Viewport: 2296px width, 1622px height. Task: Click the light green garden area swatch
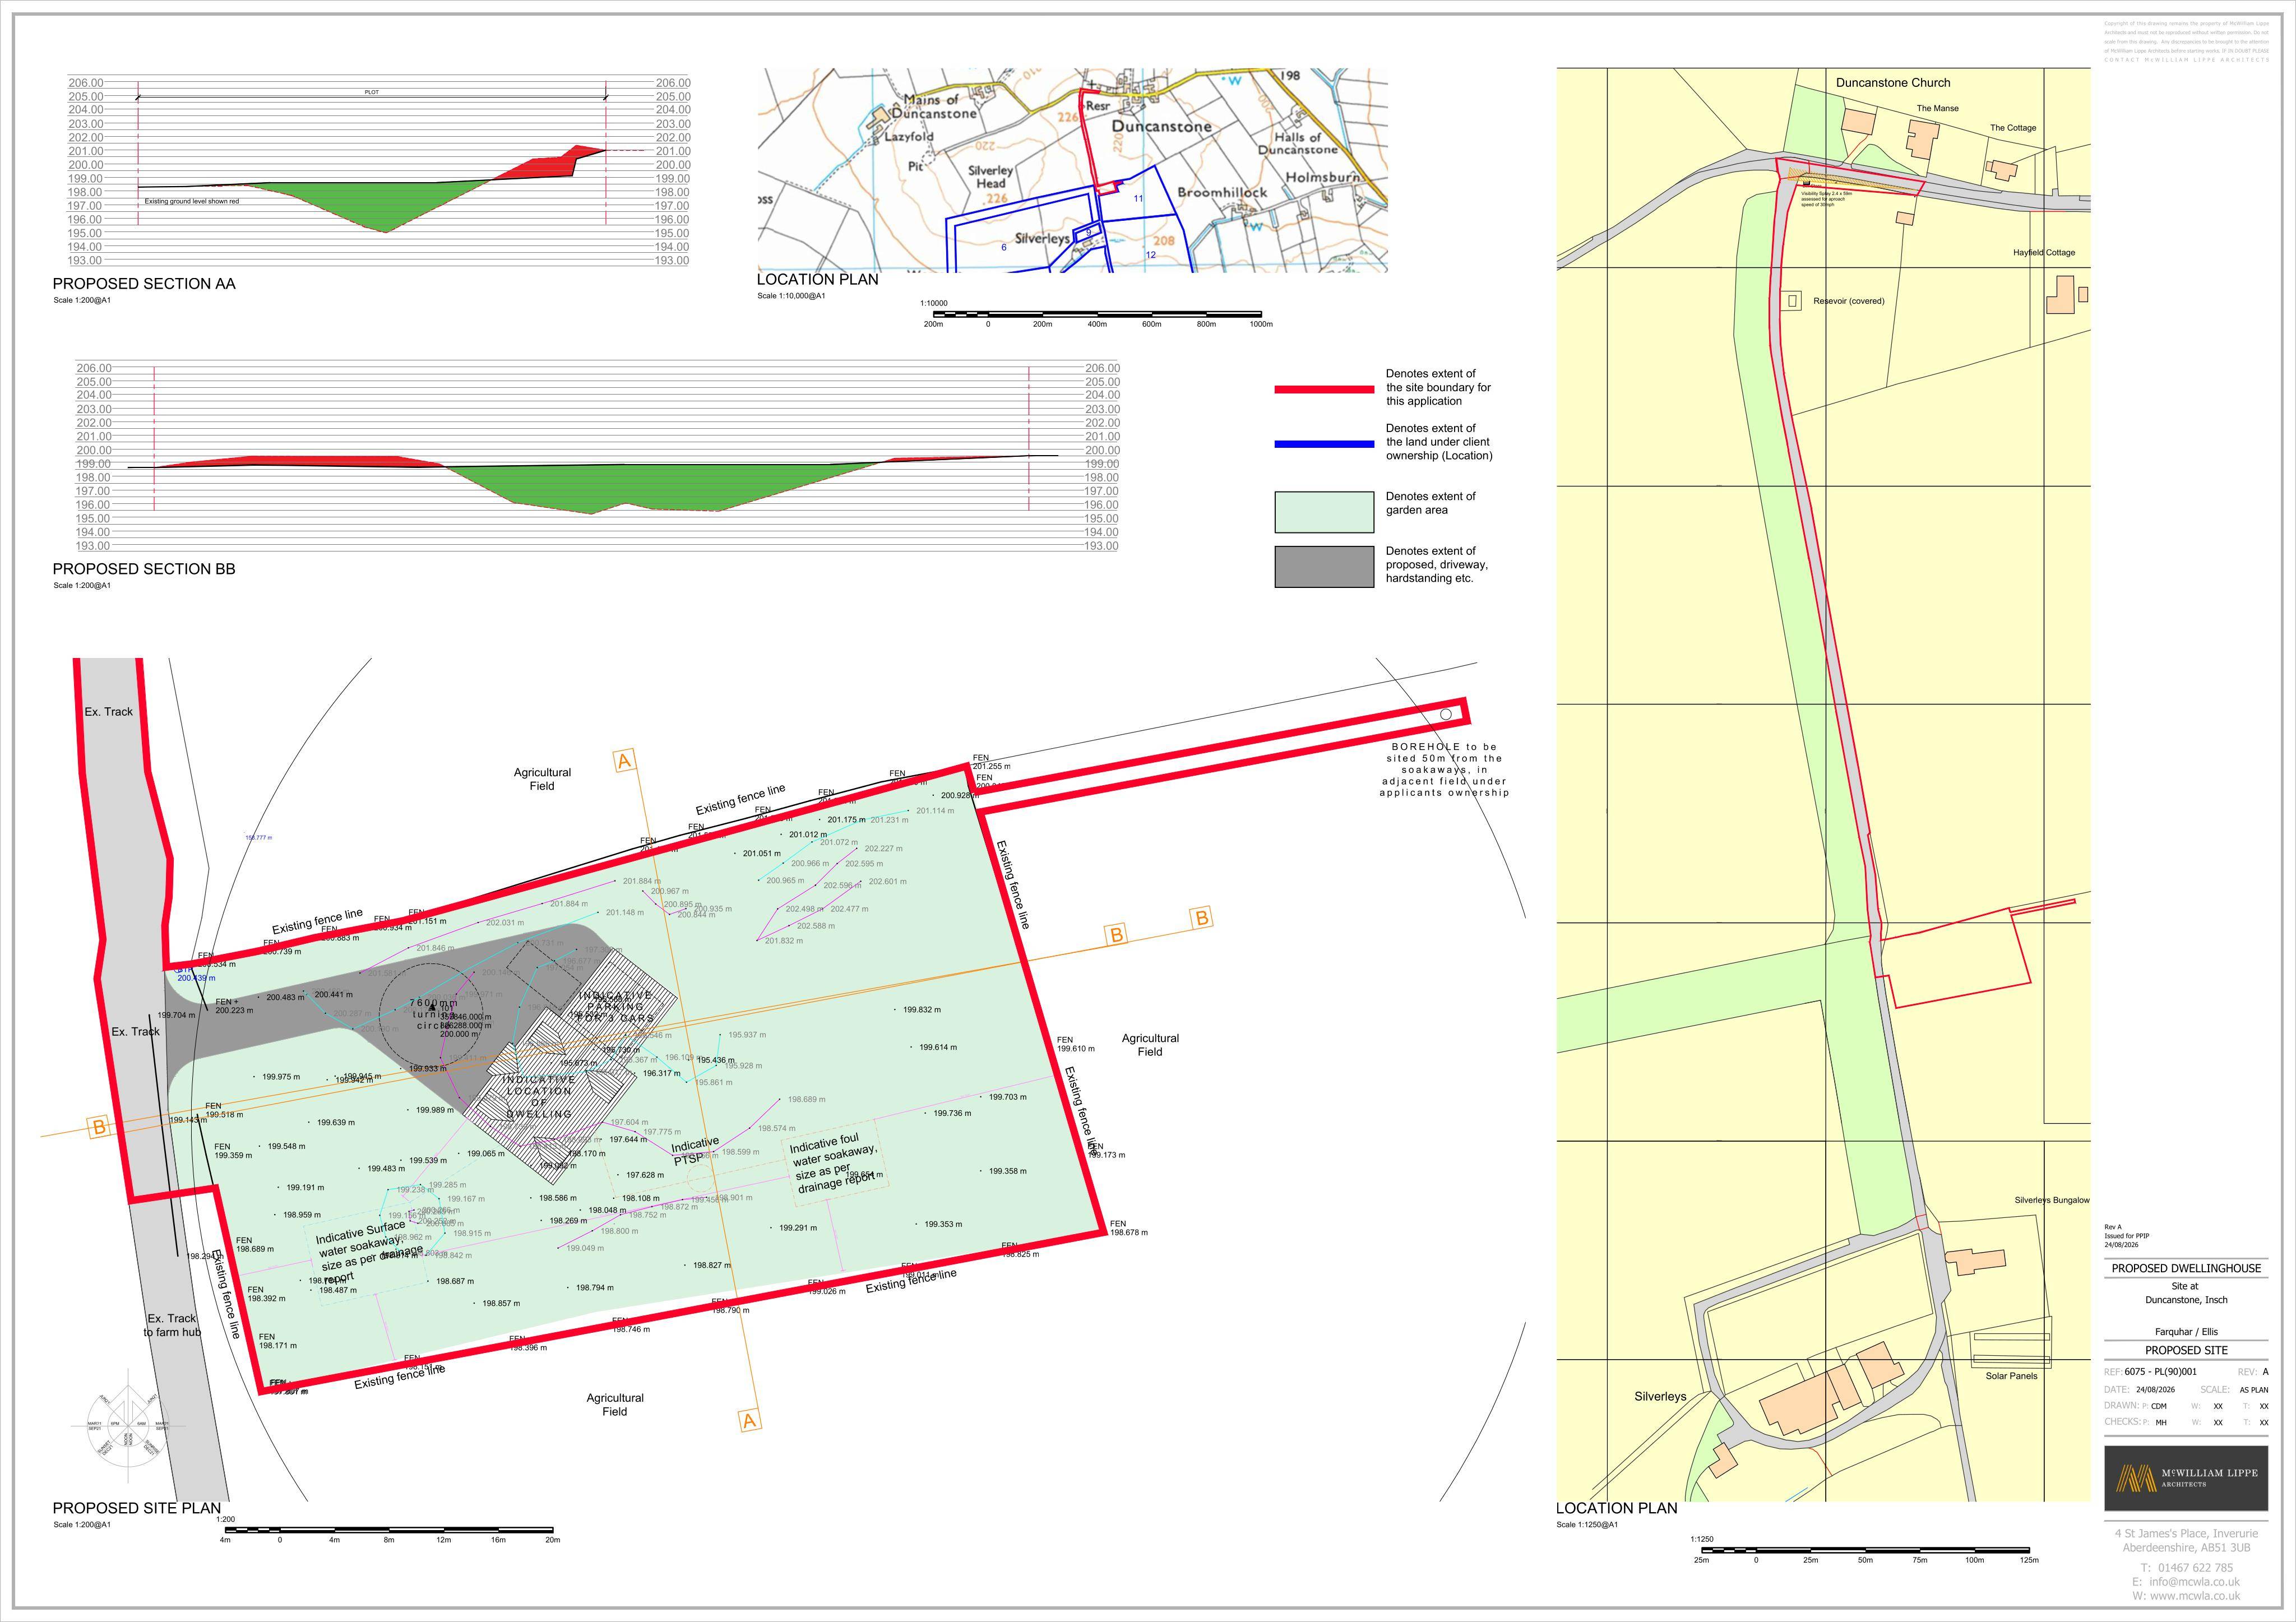click(1324, 512)
